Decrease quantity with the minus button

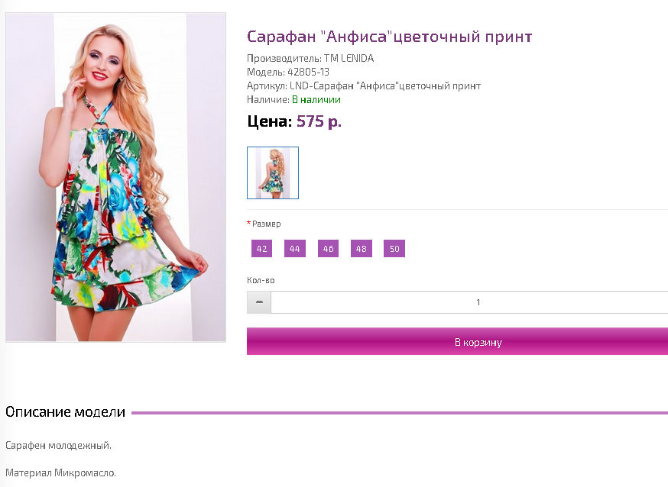click(259, 302)
